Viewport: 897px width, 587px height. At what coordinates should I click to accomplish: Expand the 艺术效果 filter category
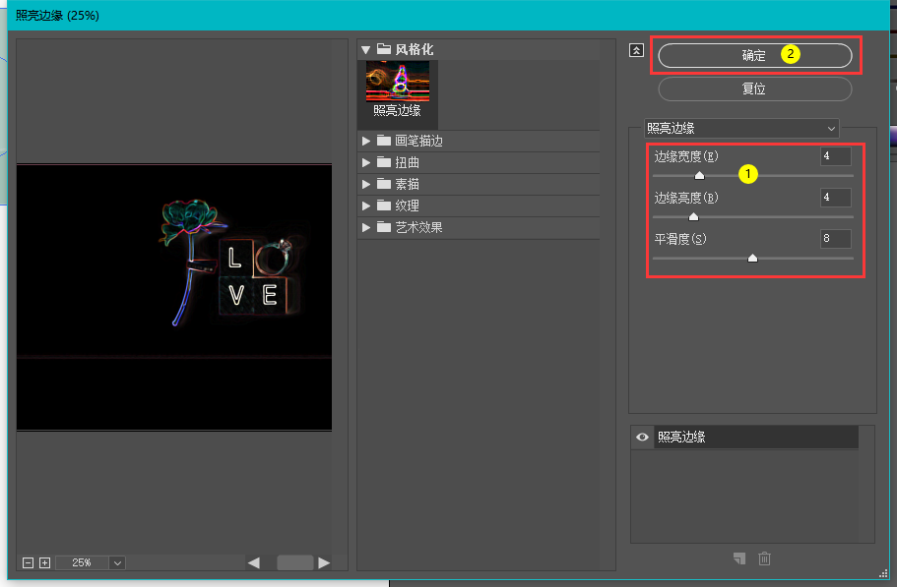click(x=366, y=227)
